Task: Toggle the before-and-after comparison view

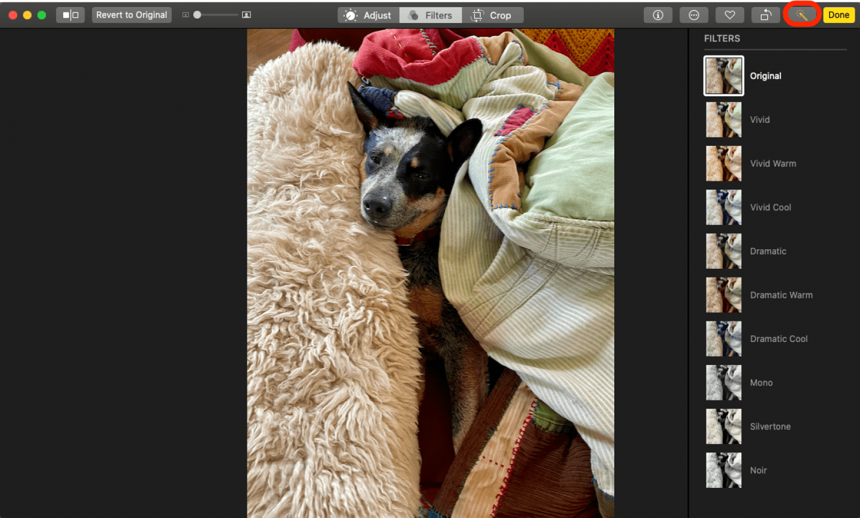Action: point(70,15)
